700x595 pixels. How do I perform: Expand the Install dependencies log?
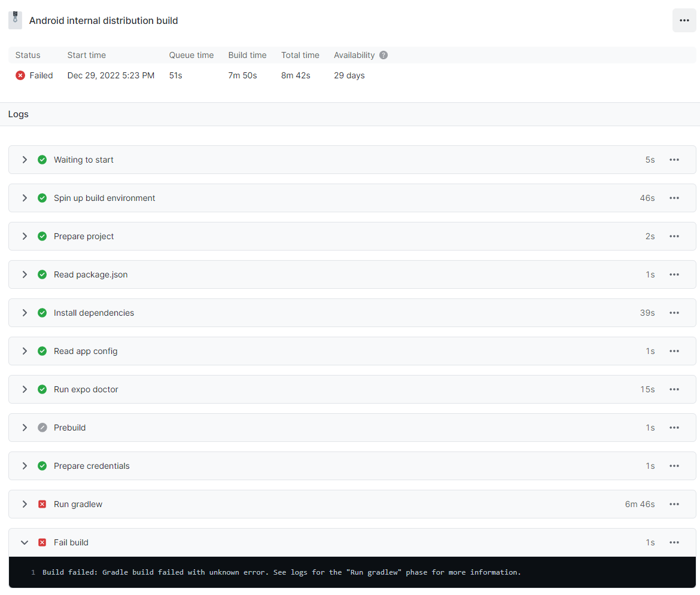(25, 313)
